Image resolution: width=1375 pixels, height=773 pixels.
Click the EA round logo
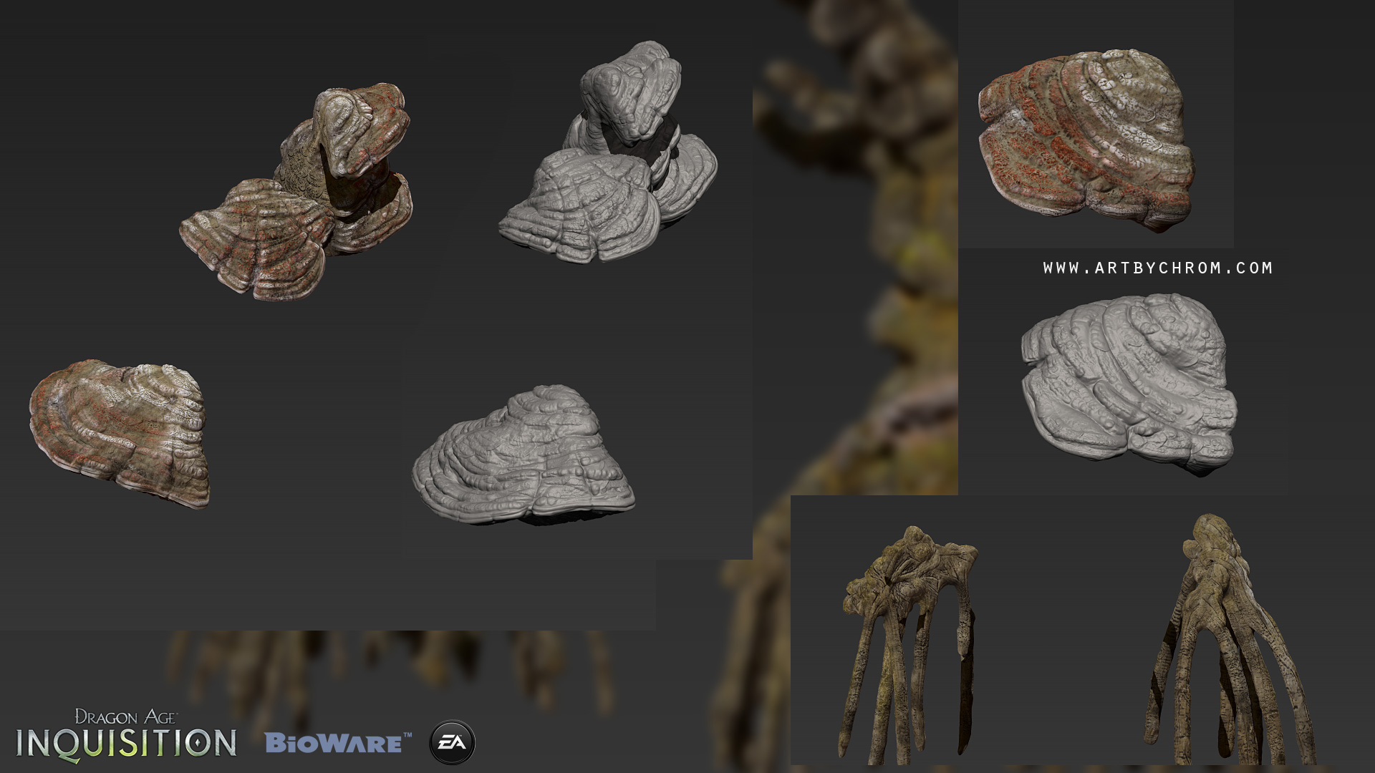(x=452, y=742)
